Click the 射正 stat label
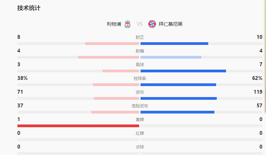The width and height of the screenshot is (266, 155). click(139, 37)
